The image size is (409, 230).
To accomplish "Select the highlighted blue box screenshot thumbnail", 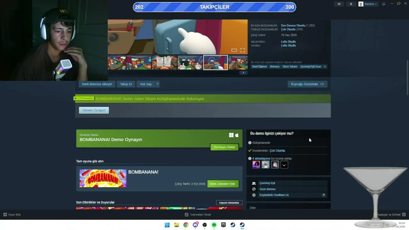I will coord(216,63).
